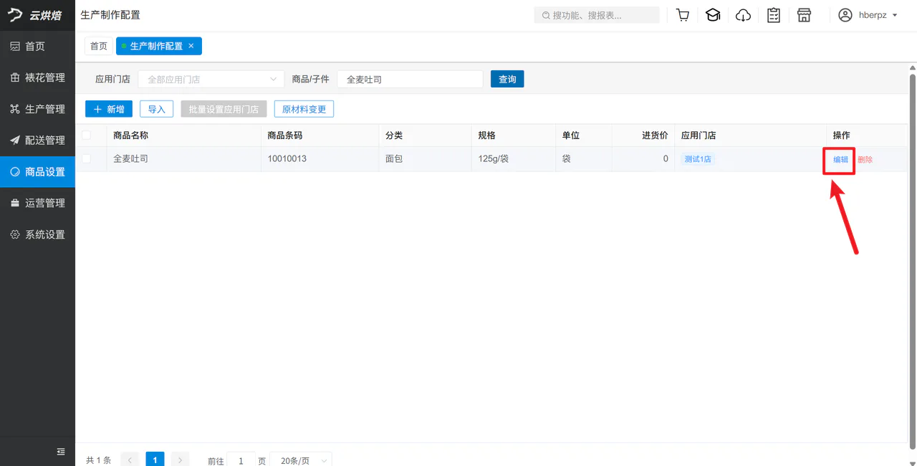Click the next page arrow
This screenshot has height=466, width=917.
[x=180, y=460]
